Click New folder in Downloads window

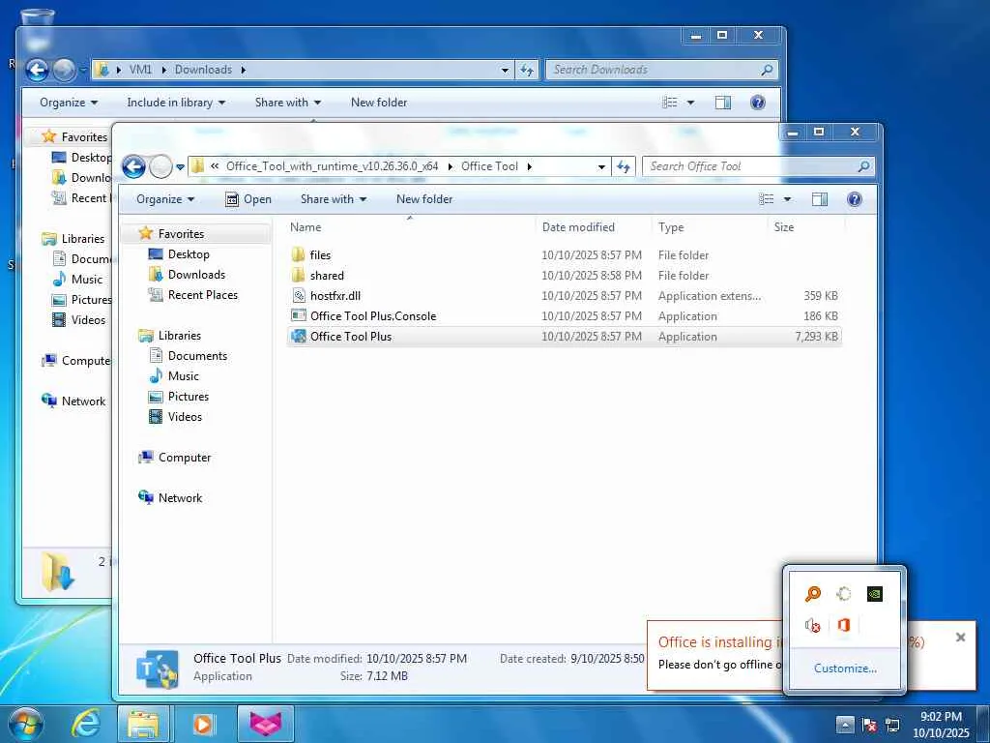click(x=379, y=103)
